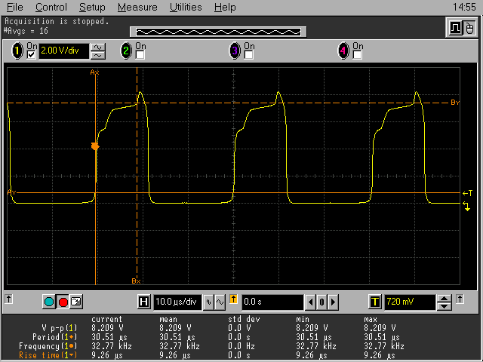
Task: Open the Utilities menu
Action: [186, 7]
